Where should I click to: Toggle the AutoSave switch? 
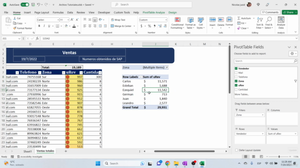[25, 5]
